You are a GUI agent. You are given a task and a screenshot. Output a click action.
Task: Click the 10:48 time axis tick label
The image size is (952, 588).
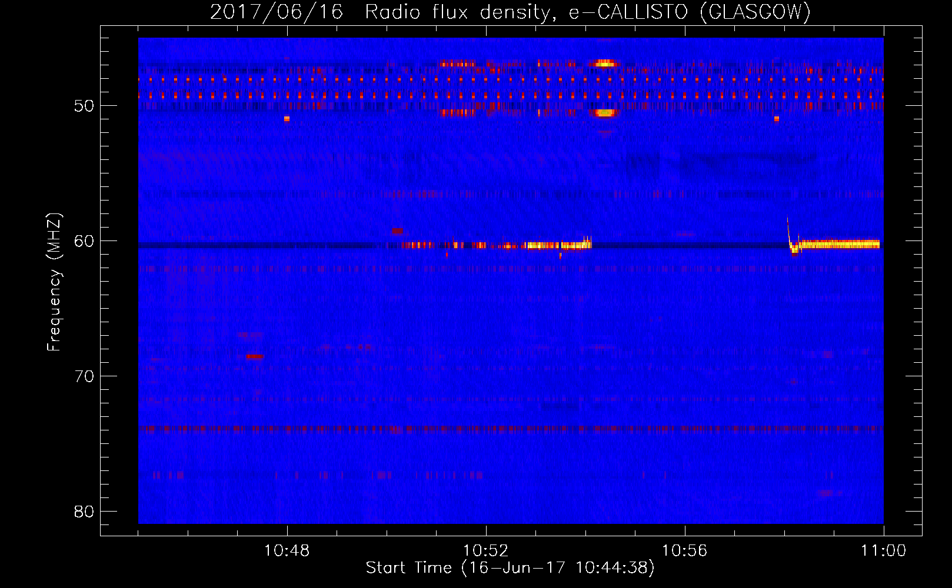287,551
